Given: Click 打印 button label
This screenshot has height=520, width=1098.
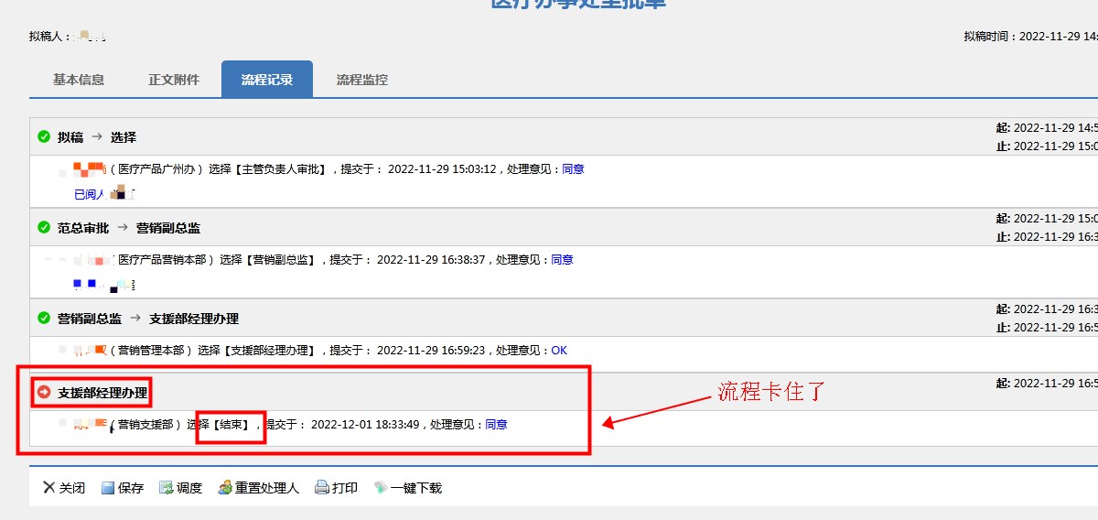Looking at the screenshot, I should (345, 488).
